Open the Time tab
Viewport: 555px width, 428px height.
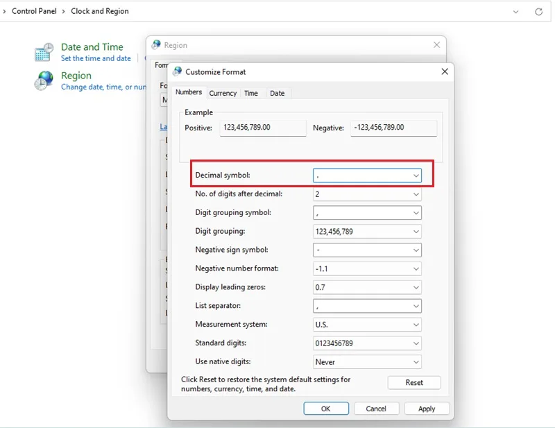pyautogui.click(x=251, y=93)
